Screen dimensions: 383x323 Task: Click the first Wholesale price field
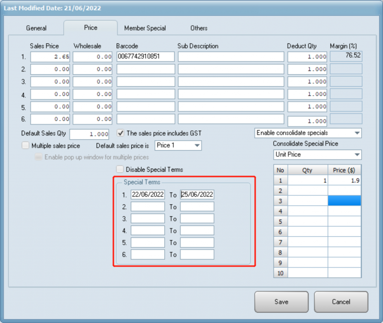[93, 57]
